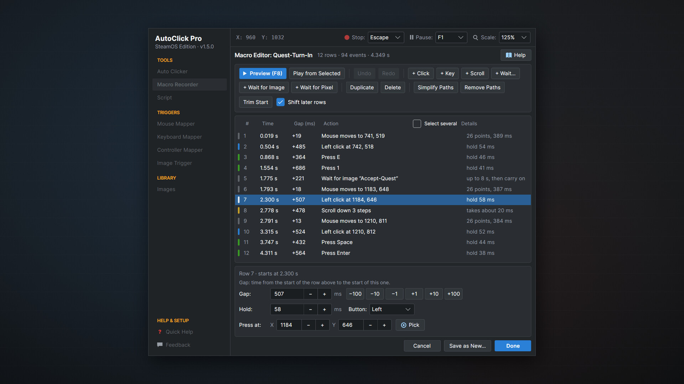
Task: Click the Preview (F8) play button
Action: pyautogui.click(x=263, y=73)
